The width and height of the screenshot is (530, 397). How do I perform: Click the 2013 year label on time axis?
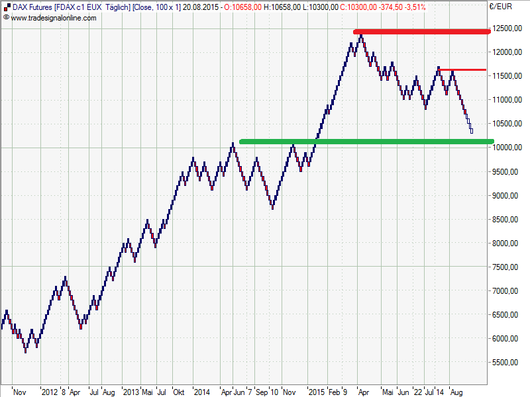click(131, 392)
